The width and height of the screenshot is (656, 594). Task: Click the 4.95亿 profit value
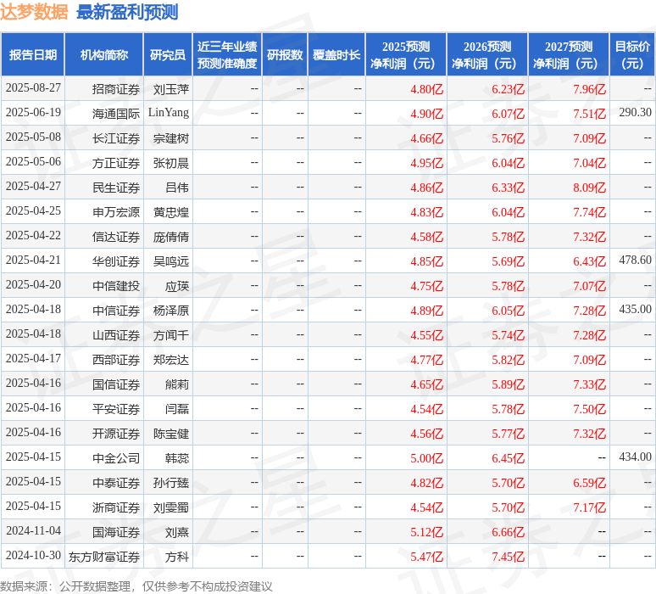(x=426, y=164)
